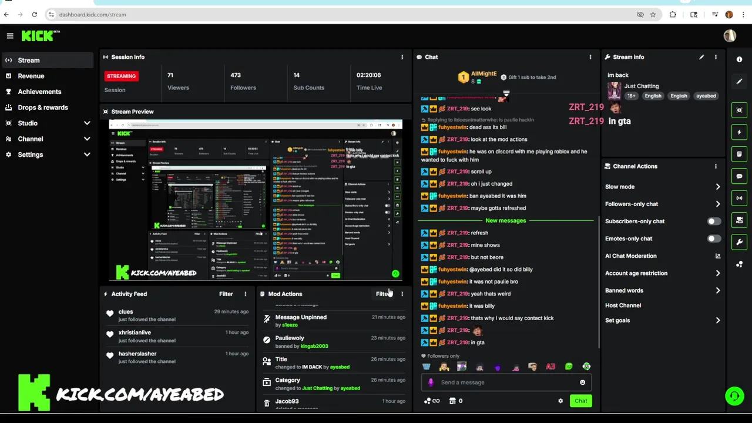Image resolution: width=752 pixels, height=423 pixels.
Task: Open the Activity Feed Filter dropdown
Action: pos(226,294)
